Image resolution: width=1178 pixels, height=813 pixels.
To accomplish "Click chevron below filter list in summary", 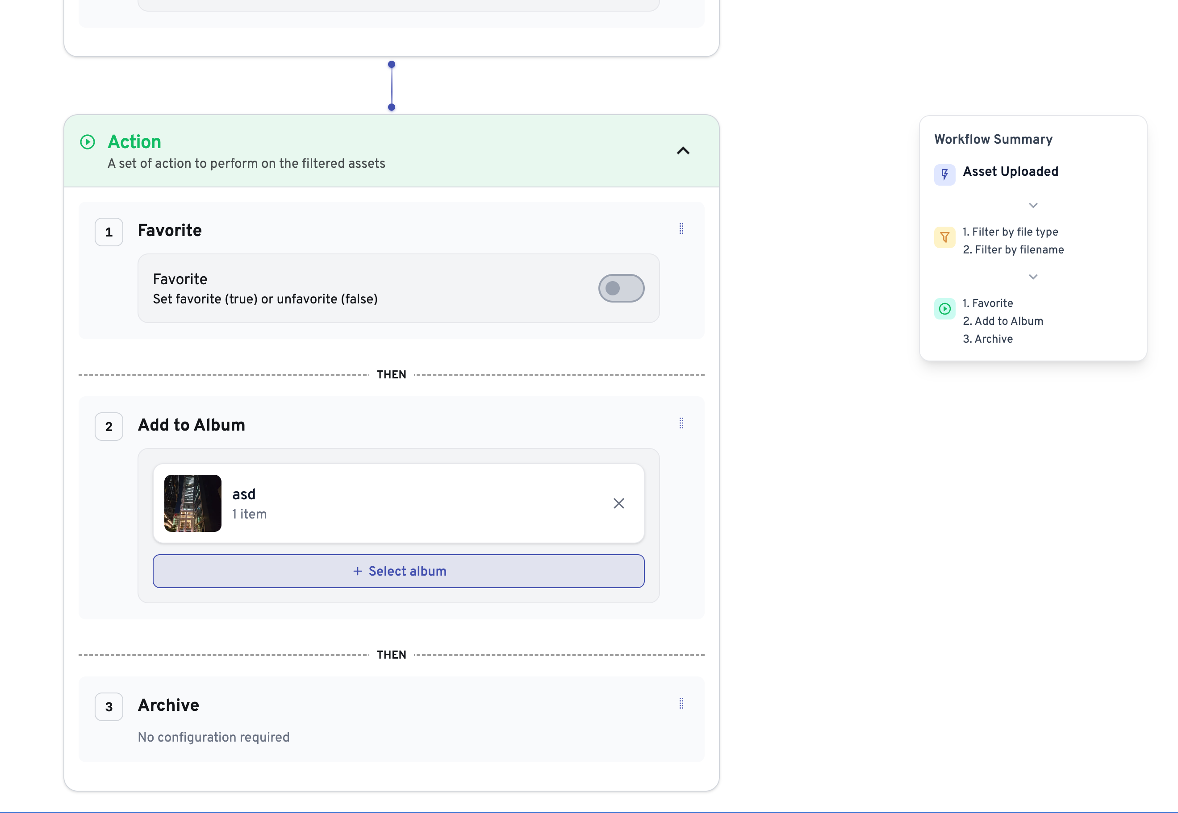I will (1033, 277).
